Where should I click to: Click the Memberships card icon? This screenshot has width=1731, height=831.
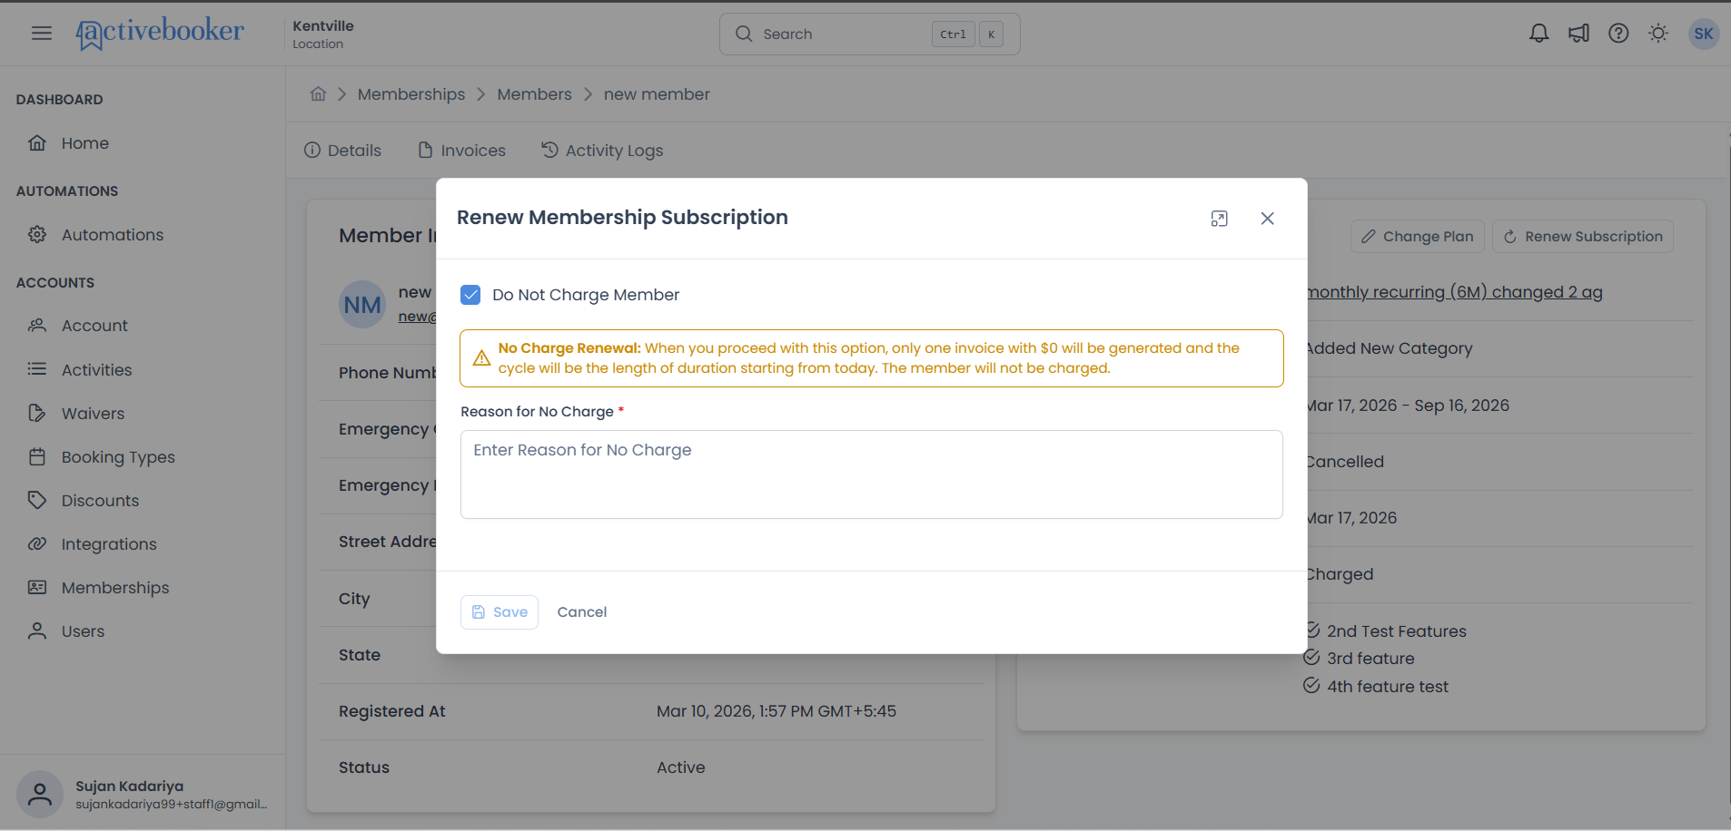[37, 587]
